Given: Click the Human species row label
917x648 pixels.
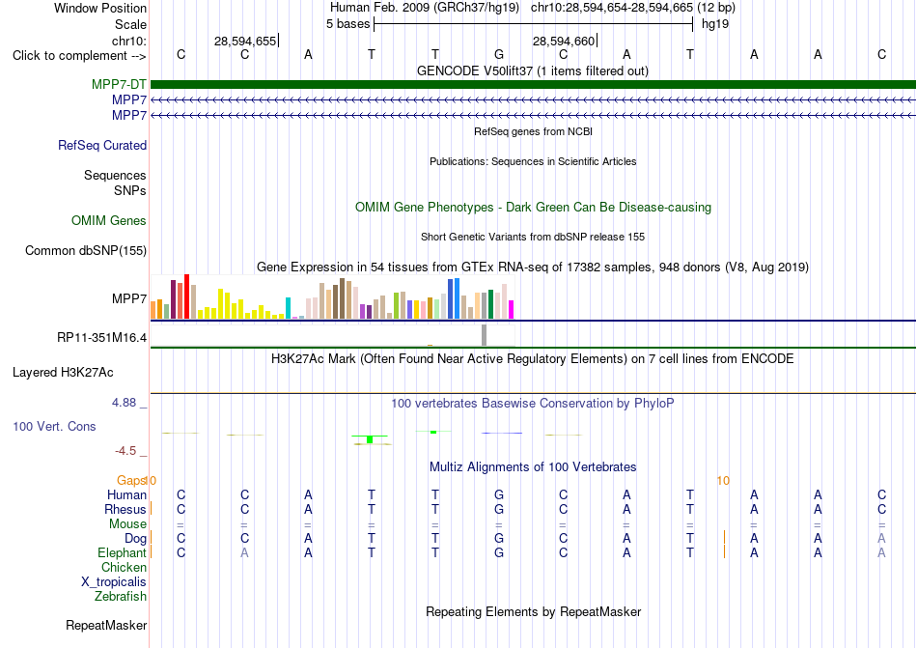Looking at the screenshot, I should [x=126, y=494].
